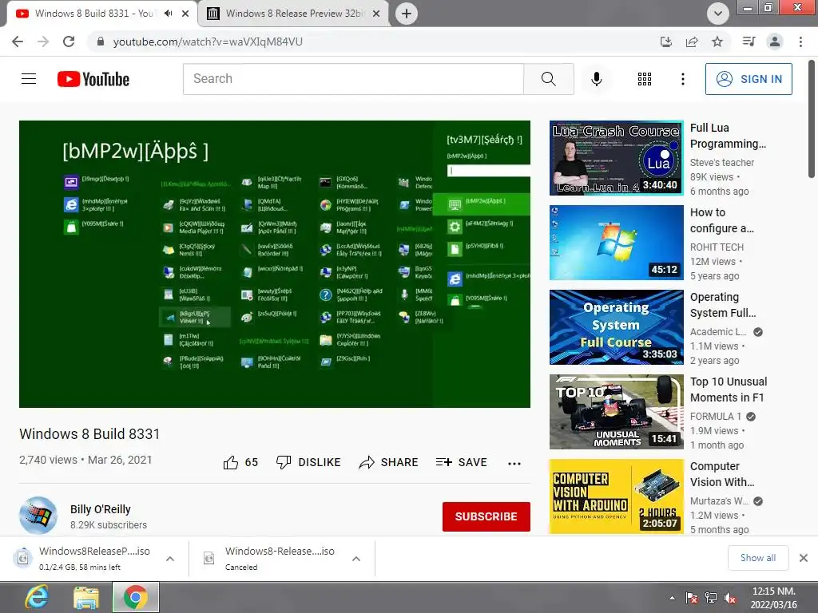This screenshot has width=818, height=613.
Task: Open Operating System Full Course thumbnail
Action: click(616, 326)
